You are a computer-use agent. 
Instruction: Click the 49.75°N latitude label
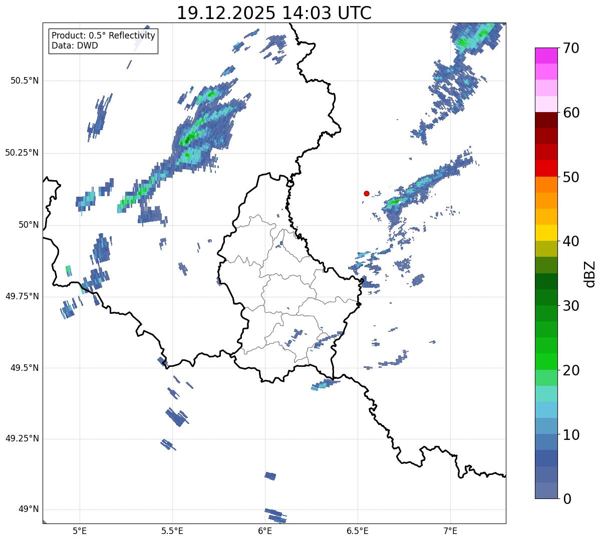[22, 296]
